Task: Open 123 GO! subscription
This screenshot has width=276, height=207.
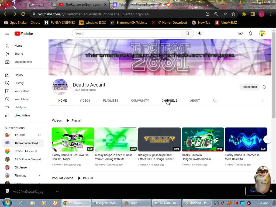Action: pos(23,135)
